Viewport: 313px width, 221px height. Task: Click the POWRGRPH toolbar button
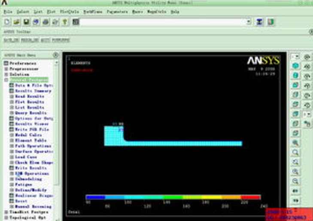click(61, 40)
